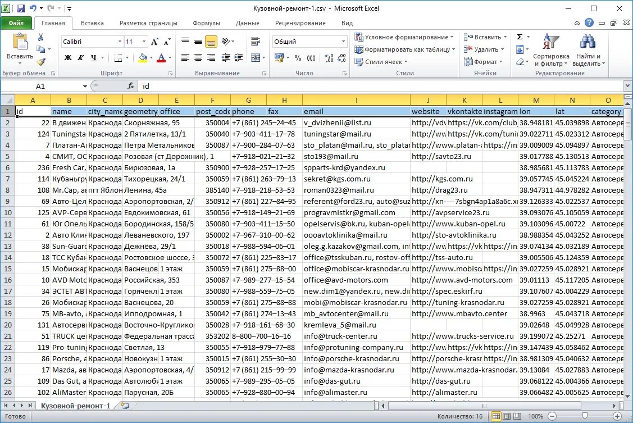633x423 pixels.
Task: Zoom in with the plus button
Action: [617, 416]
